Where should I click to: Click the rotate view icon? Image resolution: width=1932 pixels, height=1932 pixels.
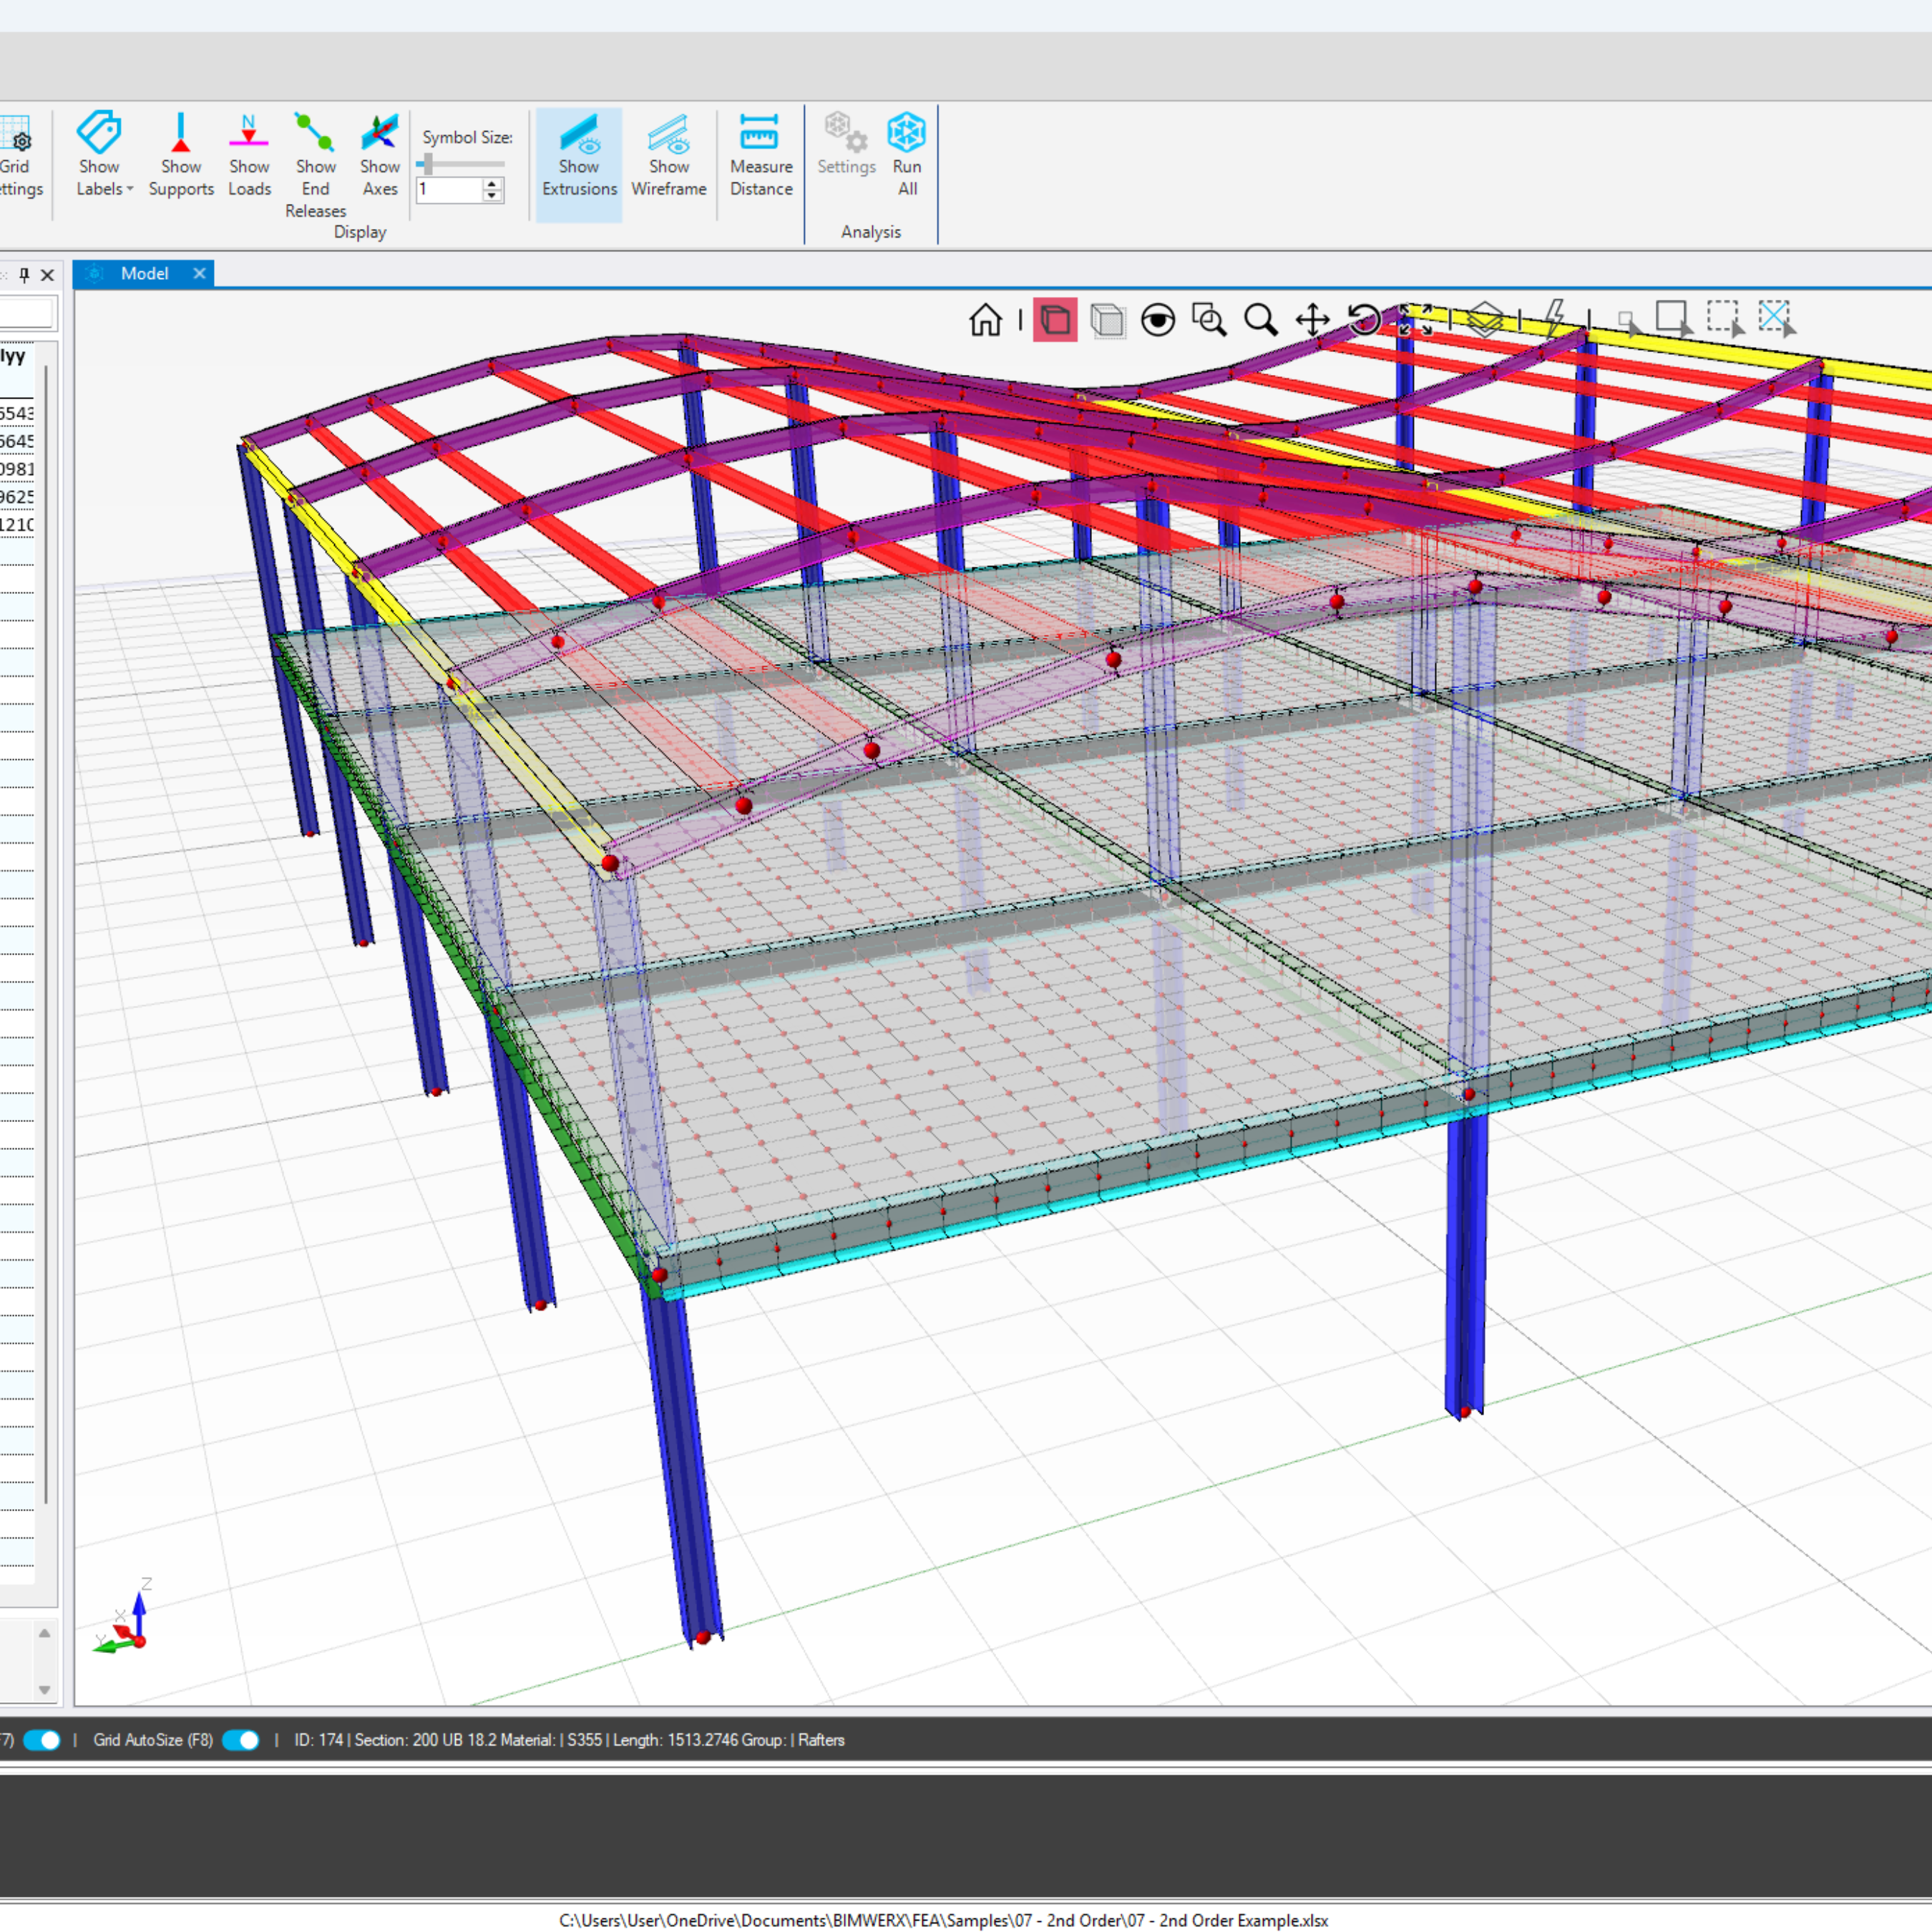(x=1364, y=320)
